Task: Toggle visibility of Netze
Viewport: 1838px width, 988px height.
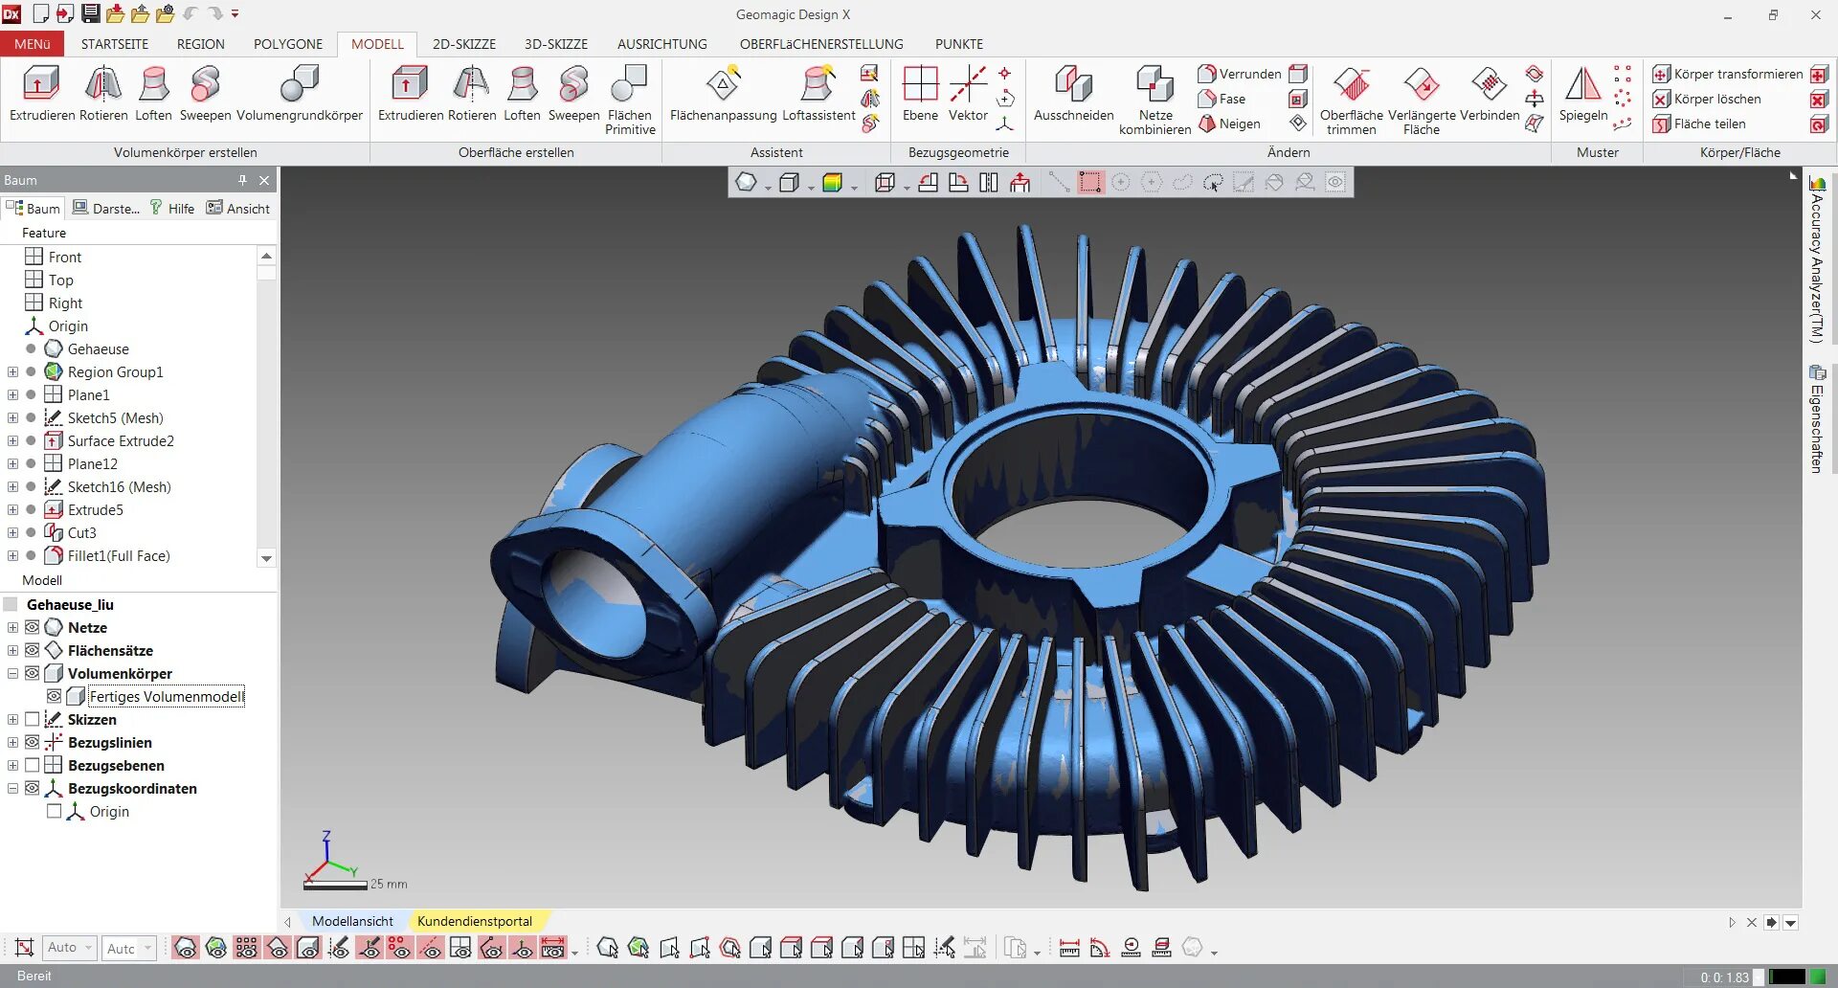Action: [32, 628]
